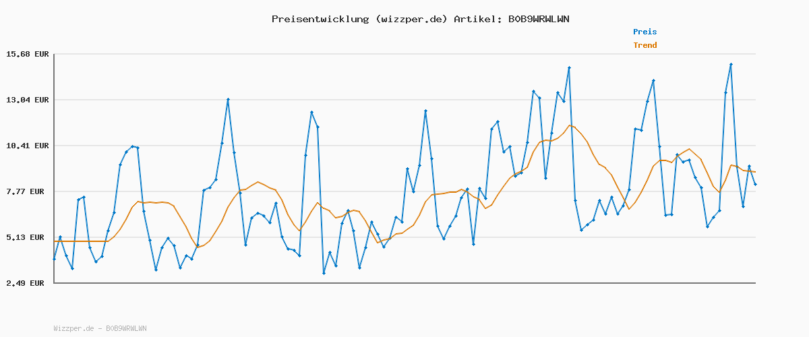Click the Preis legend label

[x=645, y=32]
